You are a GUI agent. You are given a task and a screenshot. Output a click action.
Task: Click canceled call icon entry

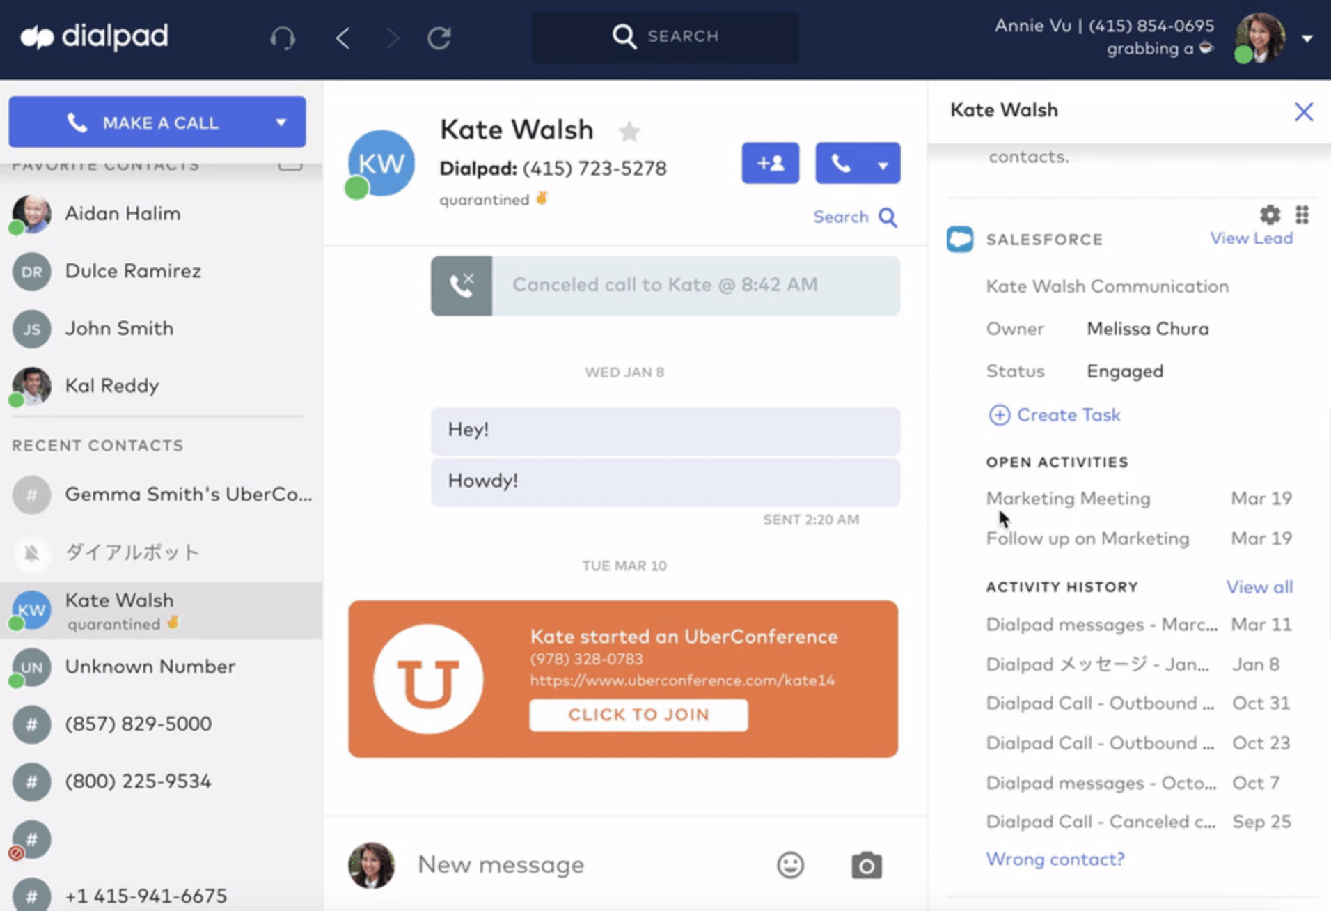click(x=462, y=286)
